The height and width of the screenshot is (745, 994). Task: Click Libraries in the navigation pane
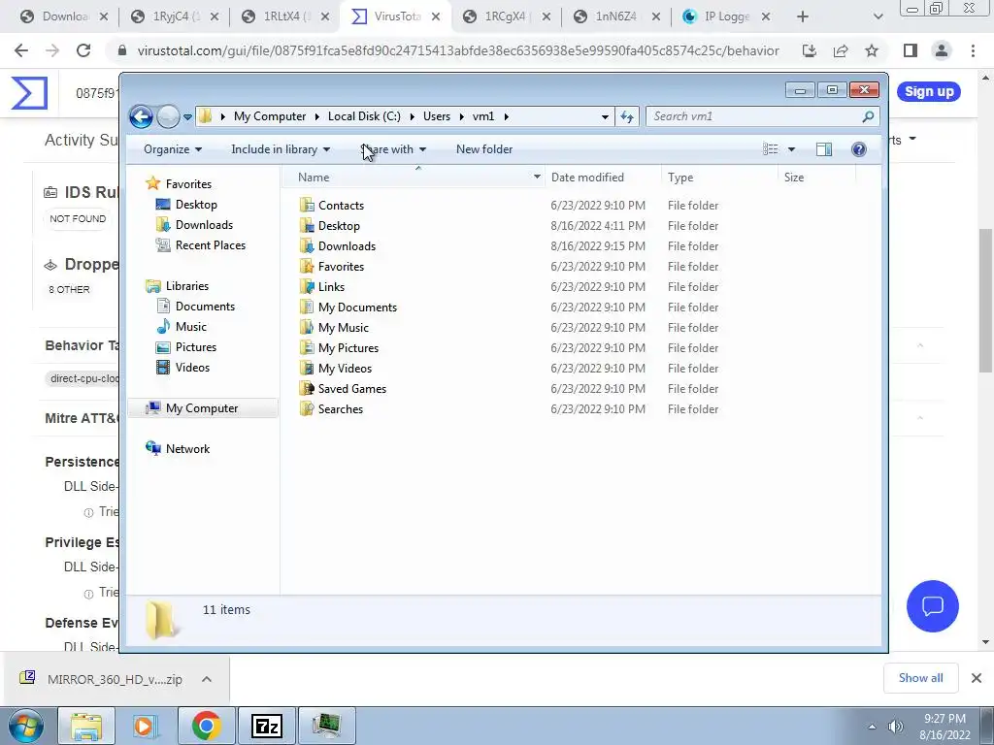[x=187, y=286]
